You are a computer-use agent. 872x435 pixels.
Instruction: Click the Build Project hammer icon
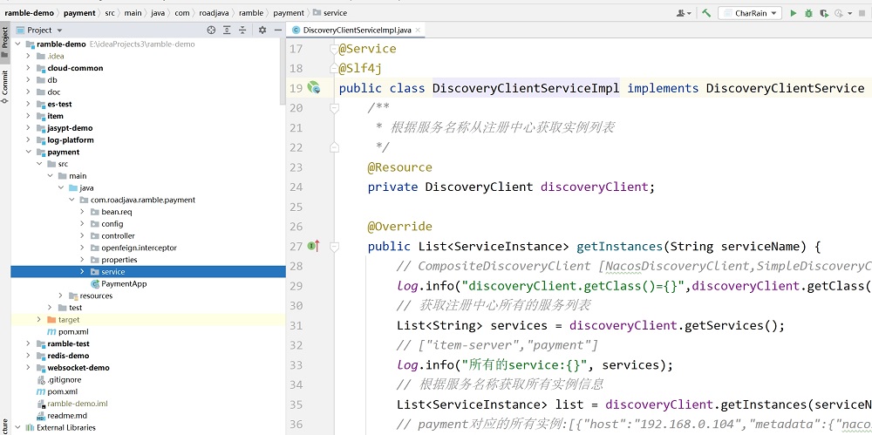pyautogui.click(x=706, y=13)
